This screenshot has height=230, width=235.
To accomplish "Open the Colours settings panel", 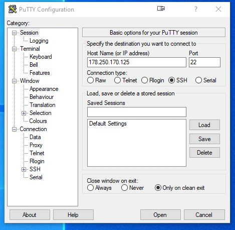I will click(38, 121).
